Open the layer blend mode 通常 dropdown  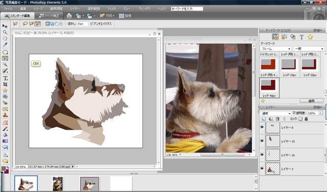pyautogui.click(x=276, y=113)
